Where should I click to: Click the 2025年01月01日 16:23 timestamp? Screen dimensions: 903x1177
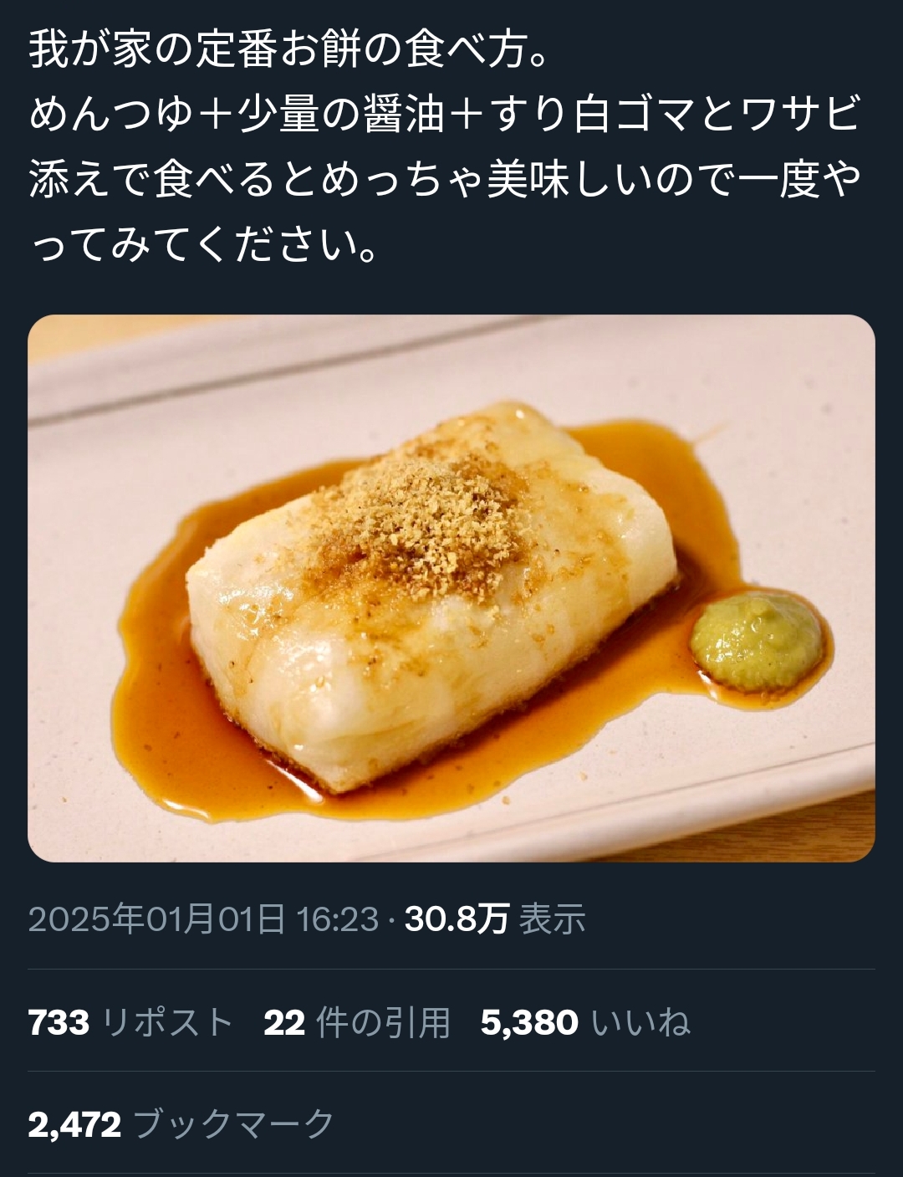point(203,919)
